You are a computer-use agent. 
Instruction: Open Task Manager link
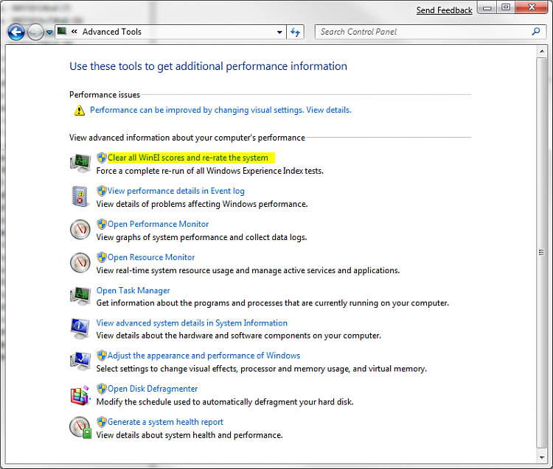133,291
